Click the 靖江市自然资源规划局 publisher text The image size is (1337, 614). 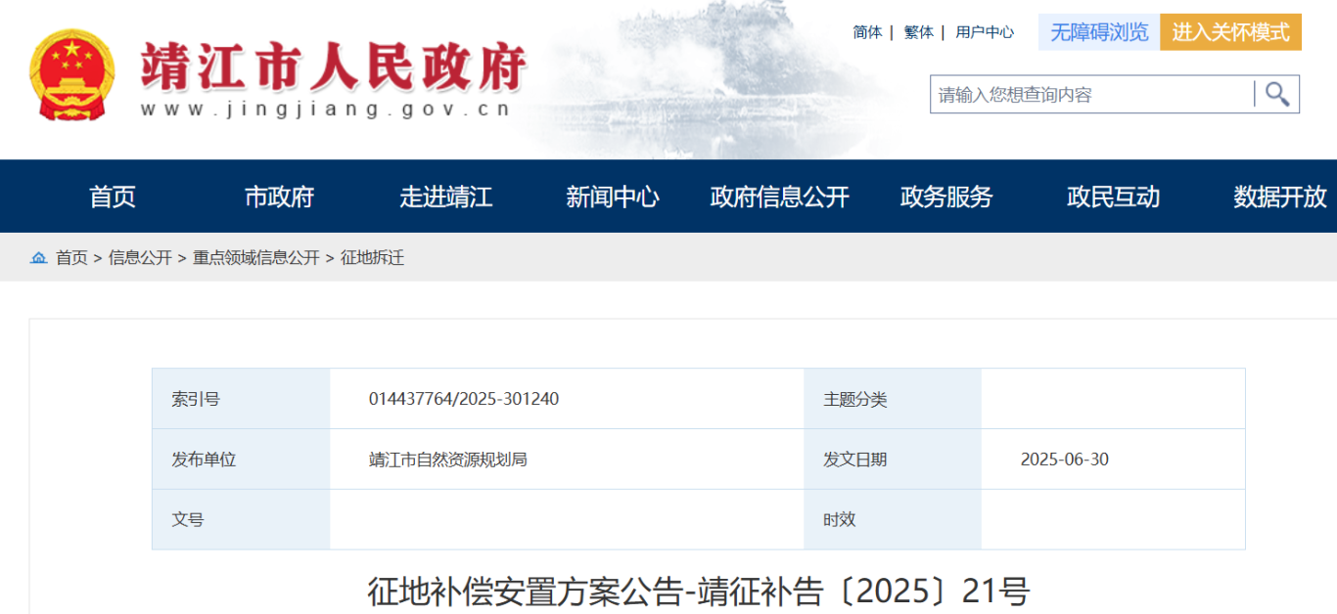coord(448,460)
